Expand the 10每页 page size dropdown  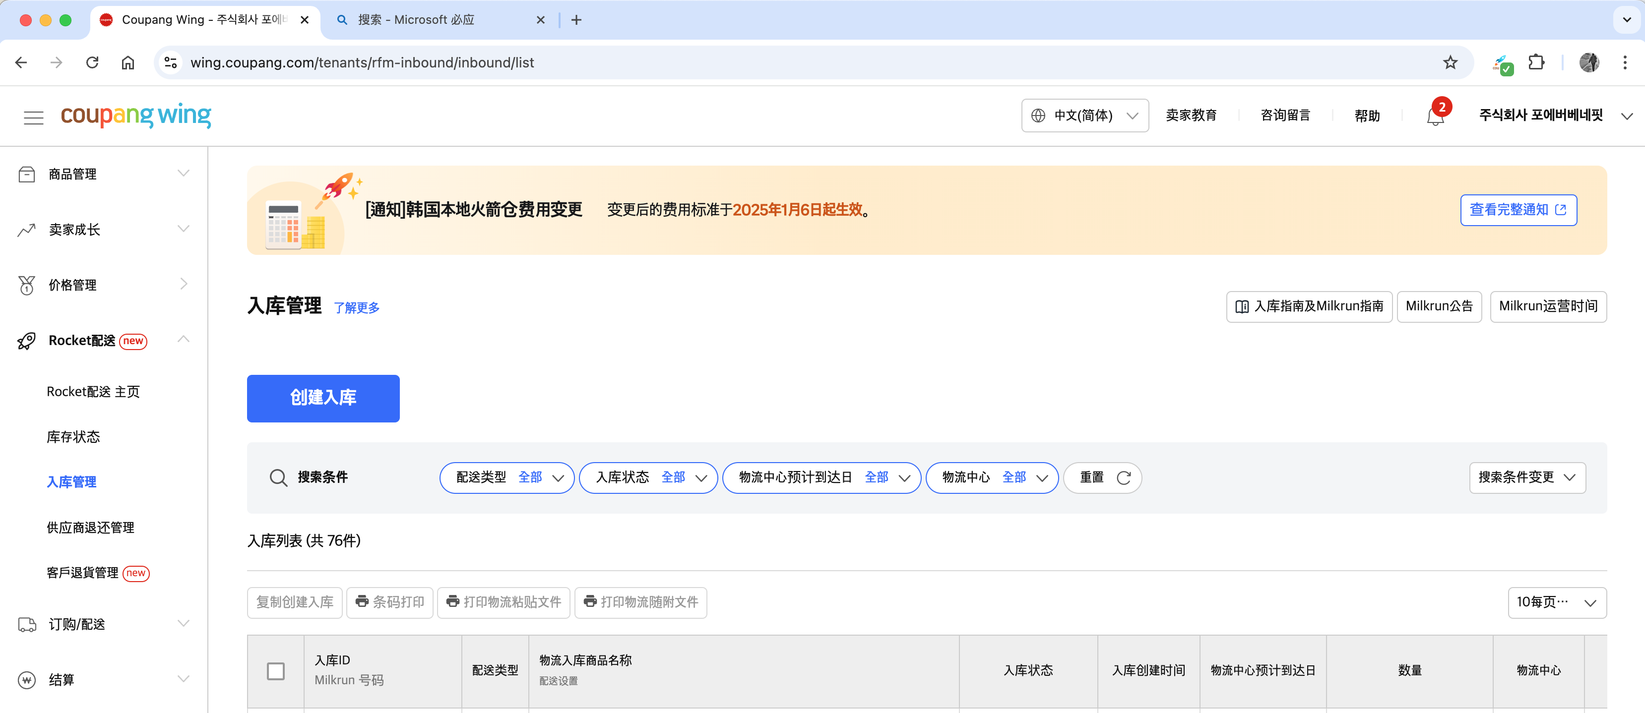coord(1557,602)
